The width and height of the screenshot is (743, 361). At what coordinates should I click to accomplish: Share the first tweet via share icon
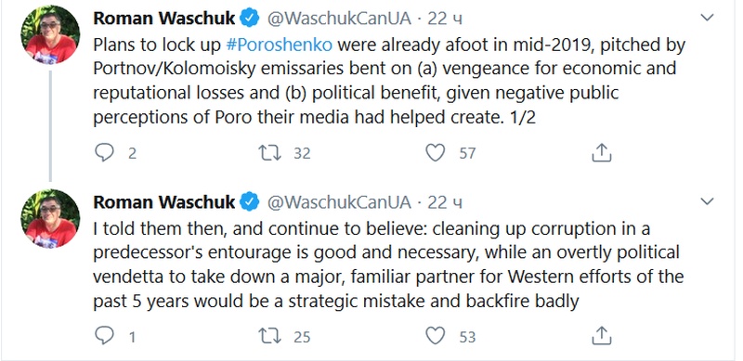point(602,152)
